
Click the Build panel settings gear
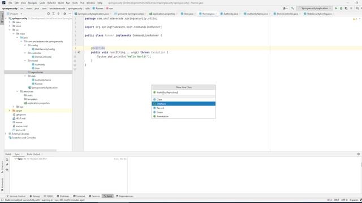coord(359,154)
